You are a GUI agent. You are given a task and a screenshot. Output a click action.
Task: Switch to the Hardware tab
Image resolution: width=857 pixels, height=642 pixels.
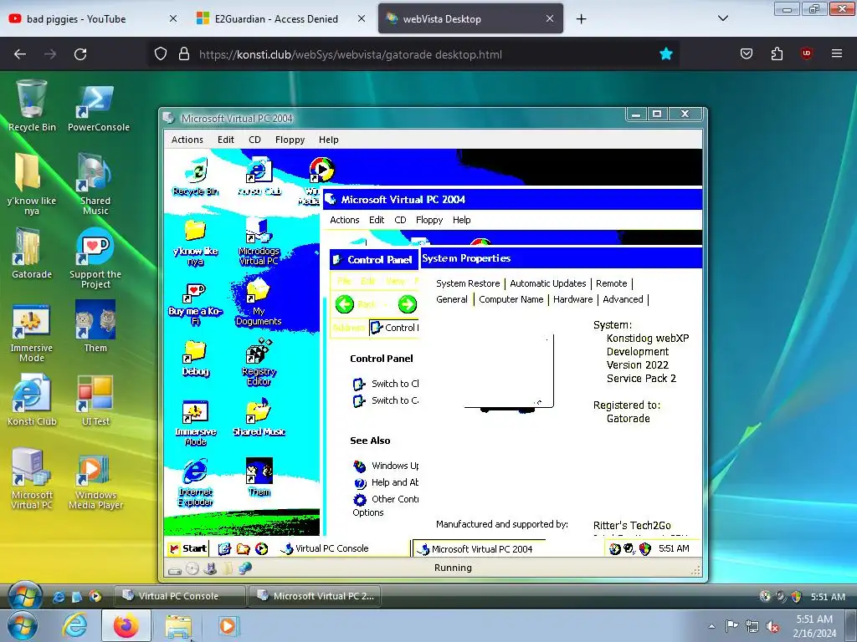[572, 299]
